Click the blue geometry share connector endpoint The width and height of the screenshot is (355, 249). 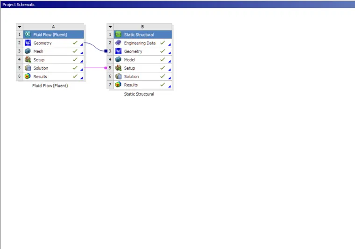(106, 51)
